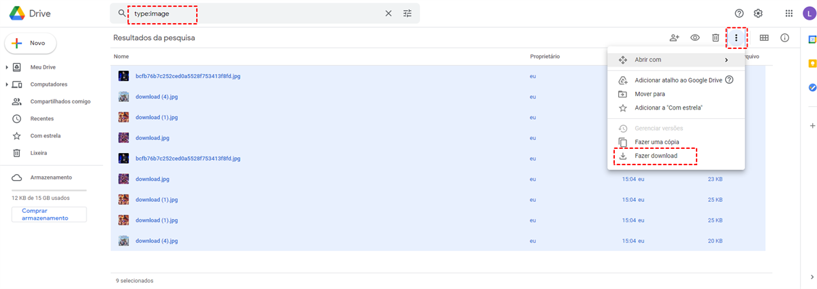This screenshot has height=289, width=817.
Task: Click 20 KB size cell
Action: [715, 241]
